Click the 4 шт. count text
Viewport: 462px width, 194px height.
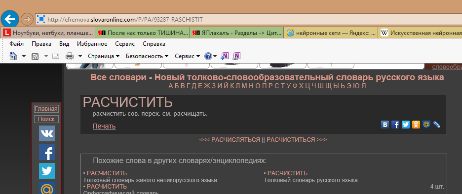tap(437, 186)
